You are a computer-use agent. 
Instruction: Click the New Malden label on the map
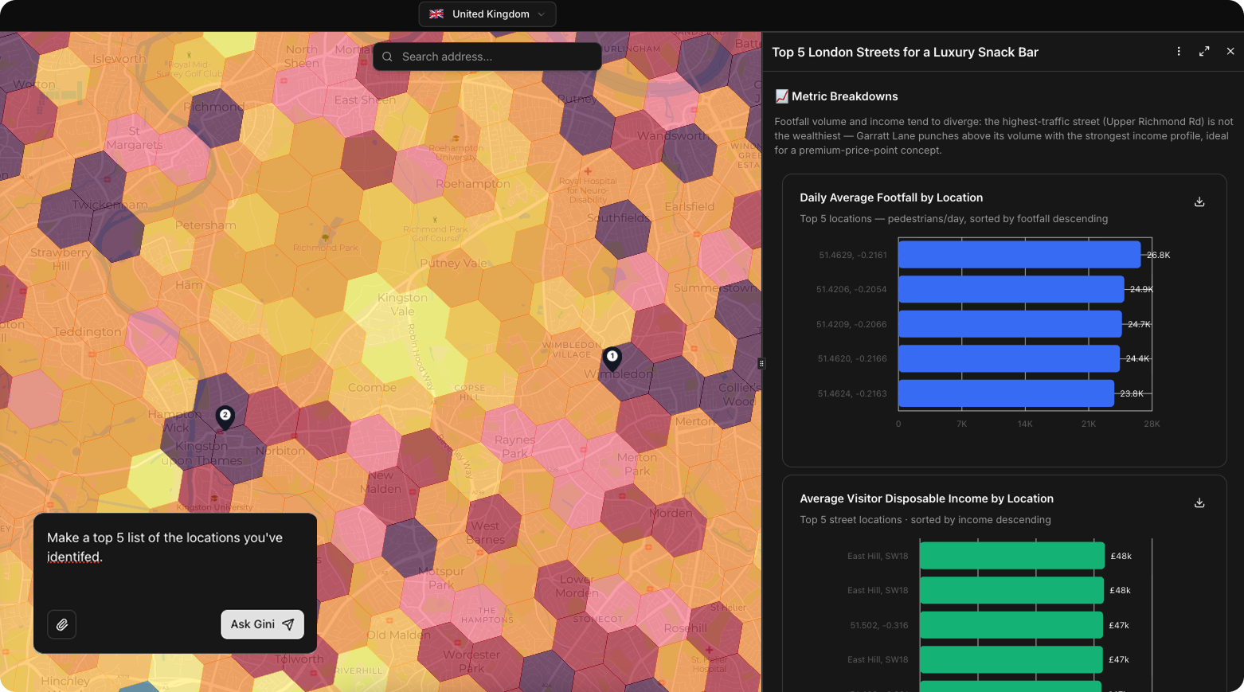tap(381, 482)
